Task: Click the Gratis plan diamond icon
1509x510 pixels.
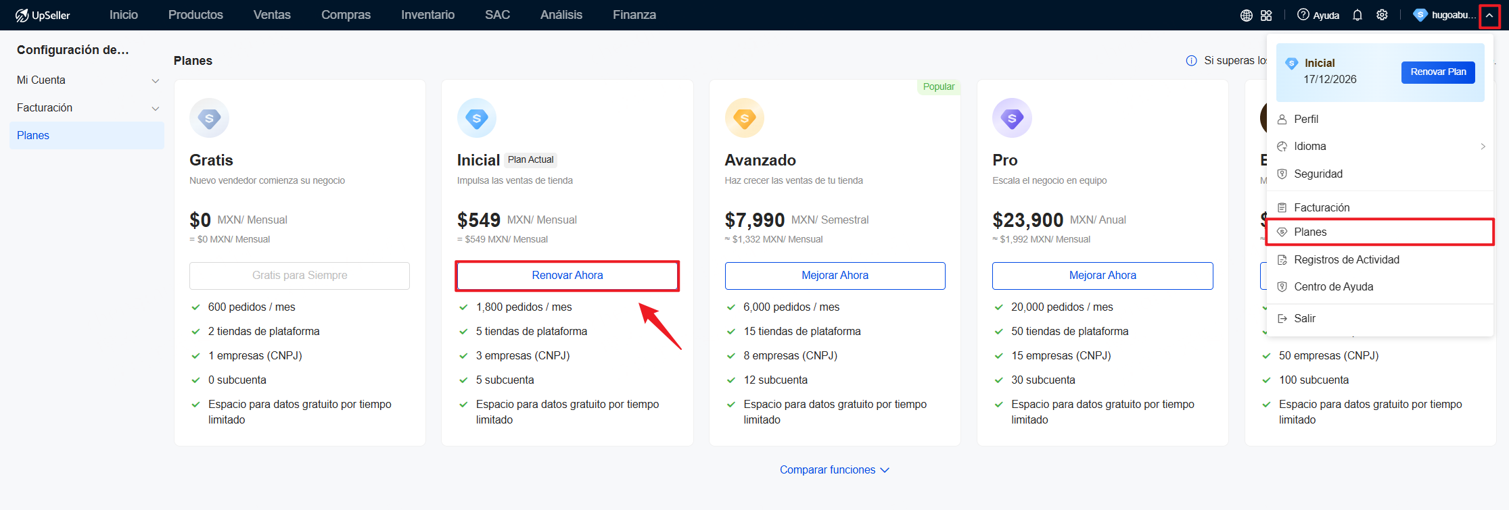Action: (x=209, y=118)
